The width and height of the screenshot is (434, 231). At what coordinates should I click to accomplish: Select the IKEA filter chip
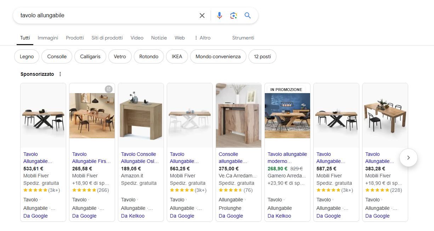pyautogui.click(x=177, y=56)
